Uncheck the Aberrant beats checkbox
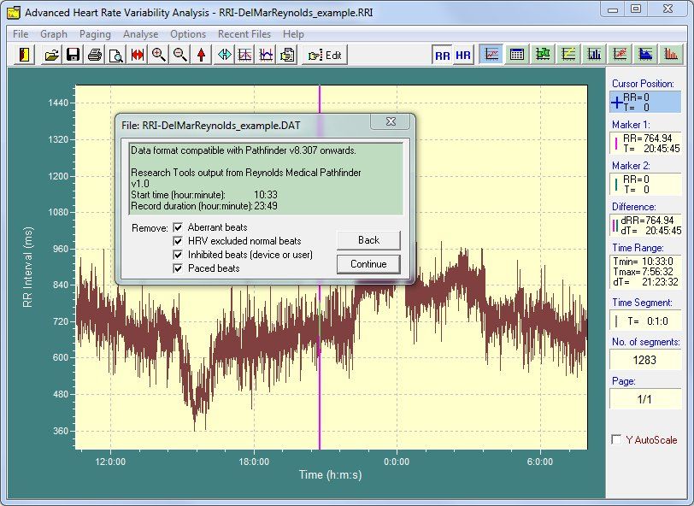694x506 pixels. 178,227
